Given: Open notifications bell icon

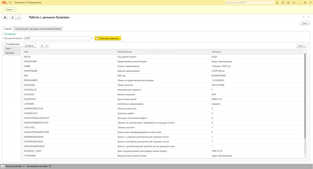Looking at the screenshot, I should click(x=277, y=2).
